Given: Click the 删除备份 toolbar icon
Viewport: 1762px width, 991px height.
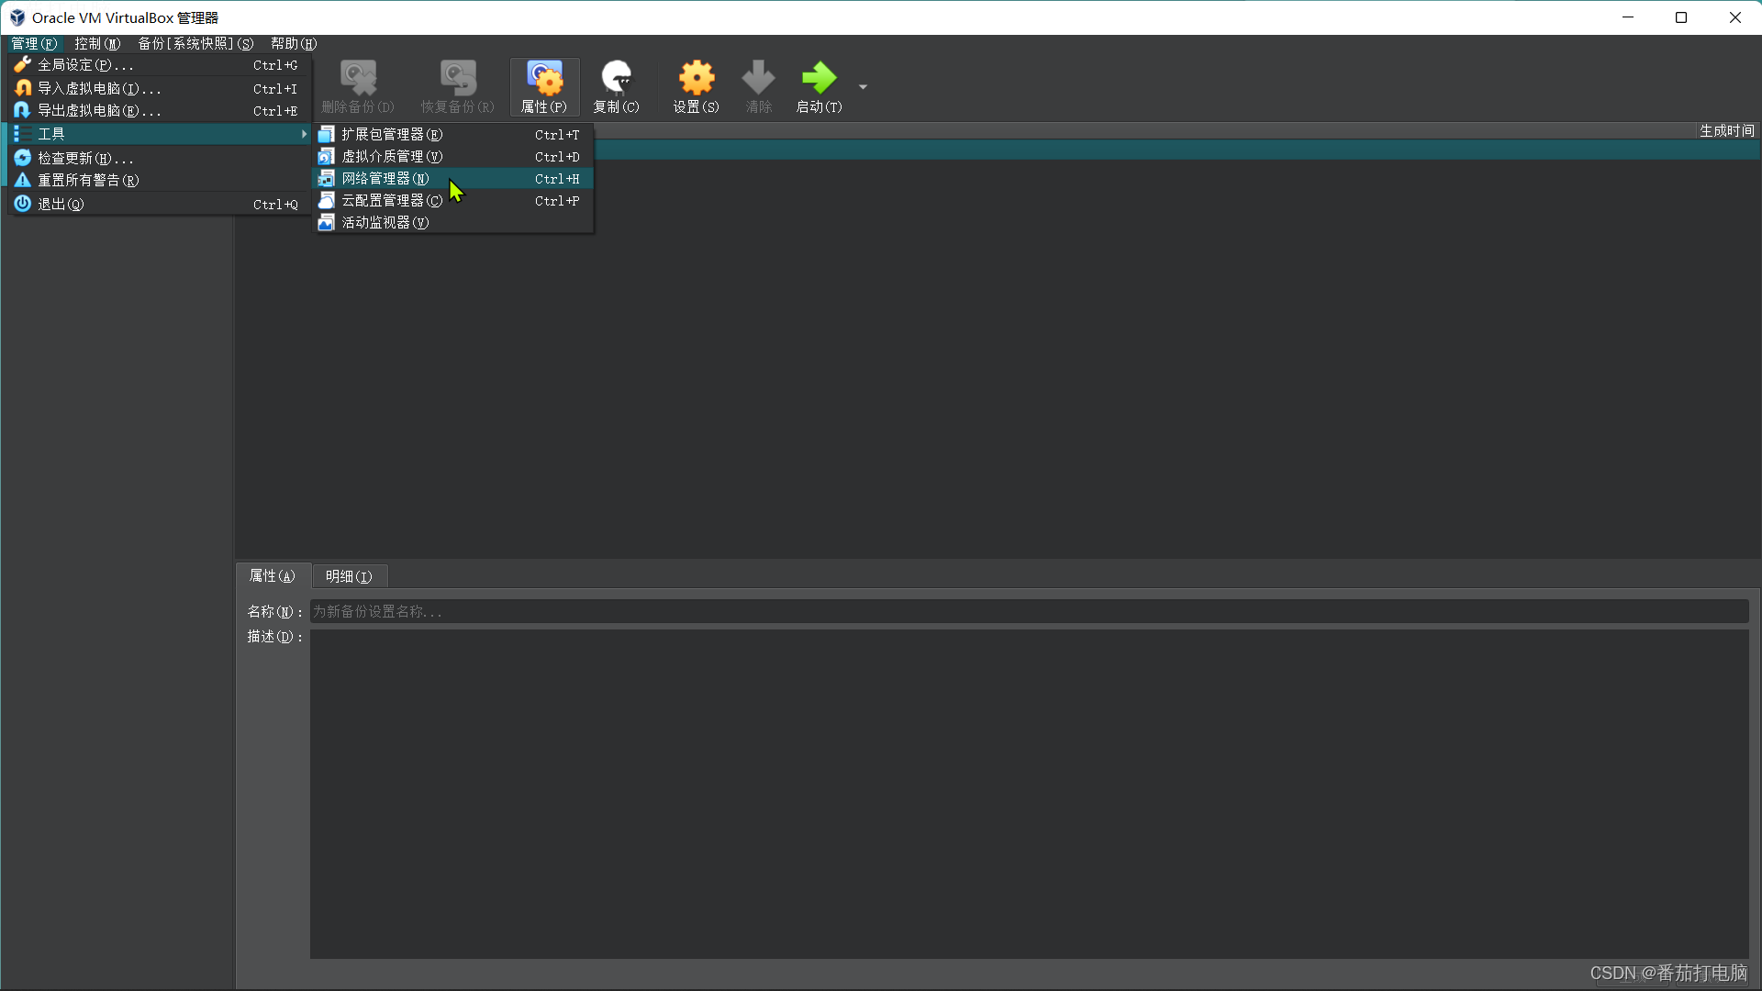Looking at the screenshot, I should click(358, 78).
